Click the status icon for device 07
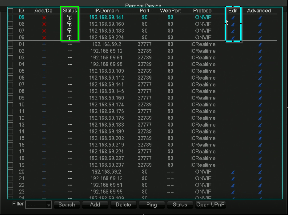This screenshot has height=215, width=288. [69, 31]
